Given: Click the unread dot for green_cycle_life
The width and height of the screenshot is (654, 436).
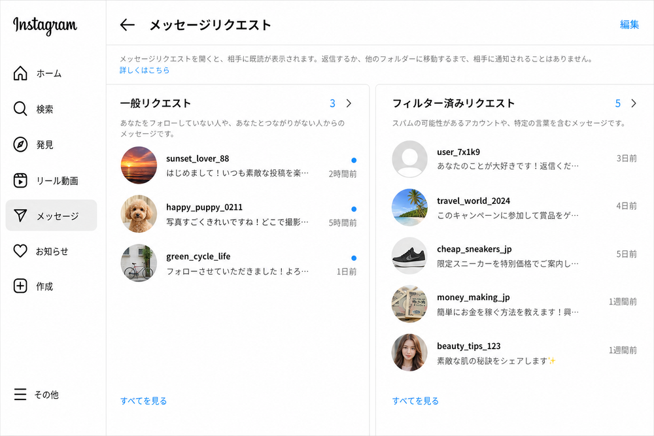Looking at the screenshot, I should [354, 258].
